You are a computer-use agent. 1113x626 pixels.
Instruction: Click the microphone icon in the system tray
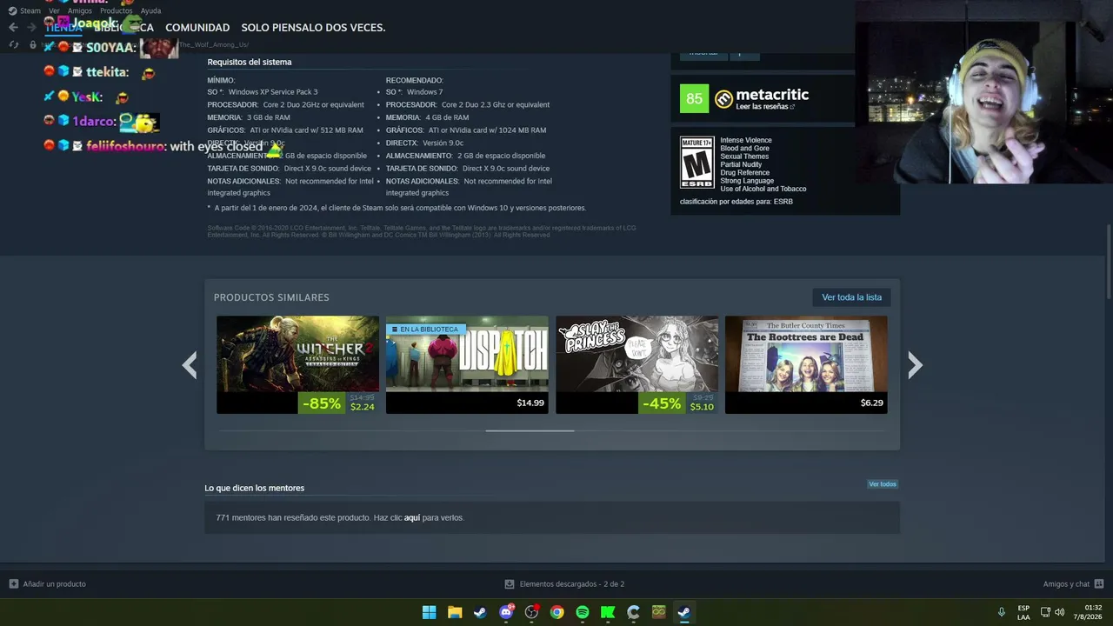[1002, 612]
